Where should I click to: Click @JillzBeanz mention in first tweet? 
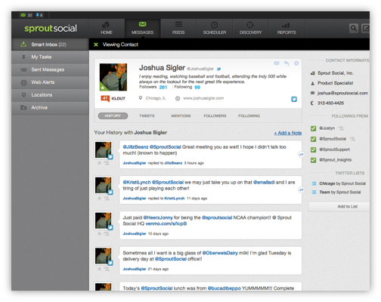click(135, 147)
